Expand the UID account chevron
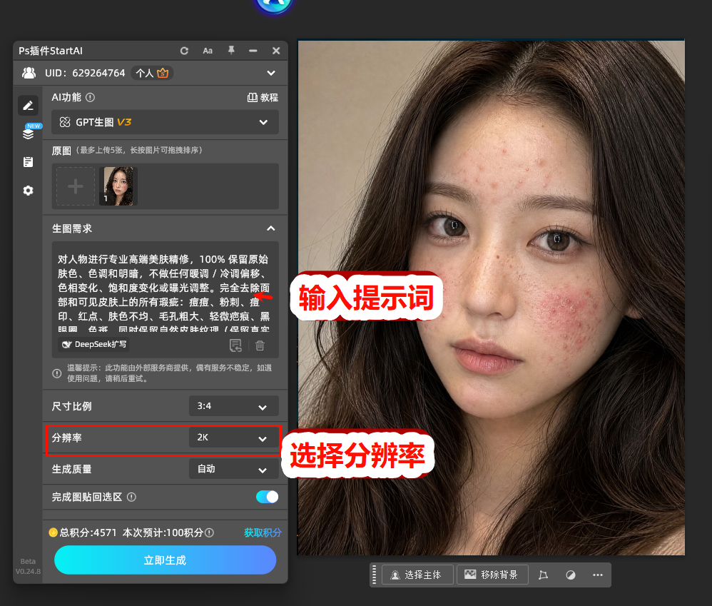 [271, 73]
